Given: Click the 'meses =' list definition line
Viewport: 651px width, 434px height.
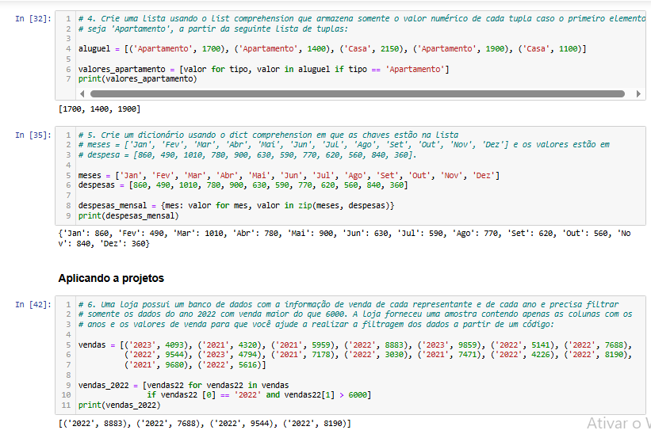Looking at the screenshot, I should (289, 175).
